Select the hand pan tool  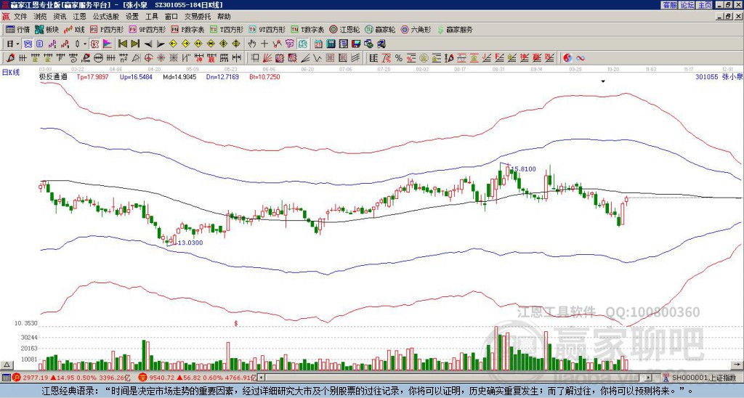pos(252,44)
